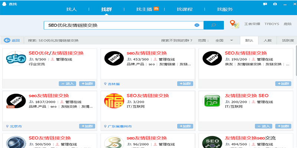Viewport: 297px width, 148px height.
Task: Clear the search box text
Action: (197, 25)
